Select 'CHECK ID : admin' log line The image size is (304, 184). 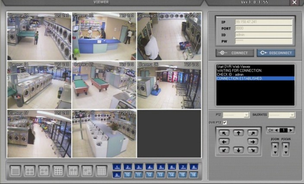230,74
